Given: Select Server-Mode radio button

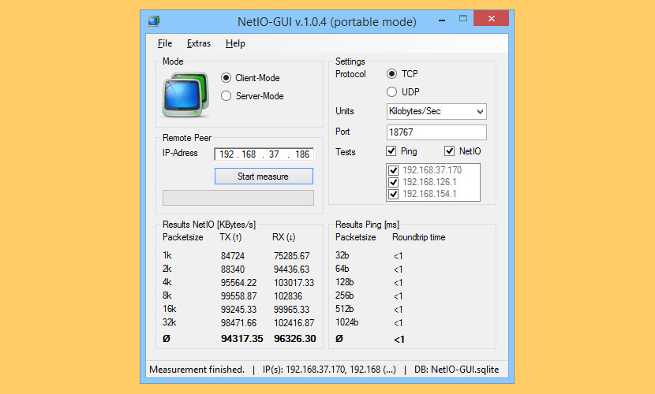Looking at the screenshot, I should 226,96.
